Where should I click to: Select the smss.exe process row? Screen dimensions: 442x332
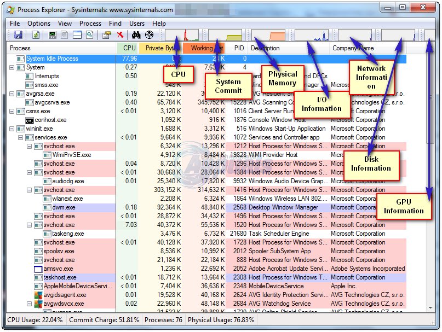(206, 85)
